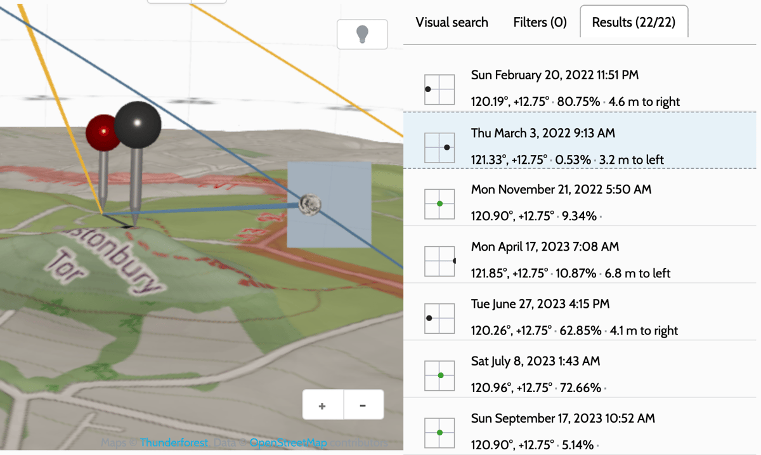
Task: Click the diagram icon for September 17, 2023
Action: pyautogui.click(x=439, y=432)
